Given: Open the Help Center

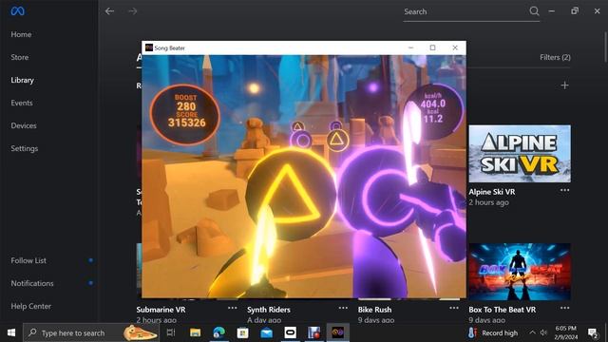Looking at the screenshot, I should (30, 306).
